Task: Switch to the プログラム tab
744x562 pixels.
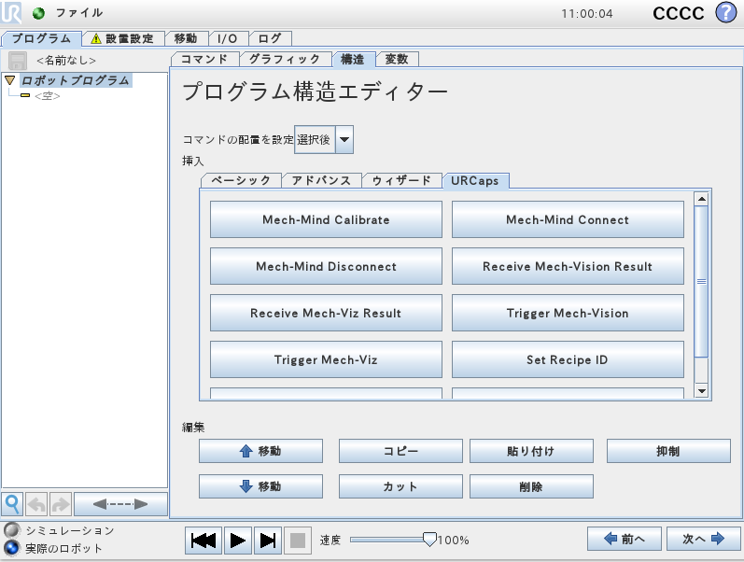Action: click(x=41, y=38)
